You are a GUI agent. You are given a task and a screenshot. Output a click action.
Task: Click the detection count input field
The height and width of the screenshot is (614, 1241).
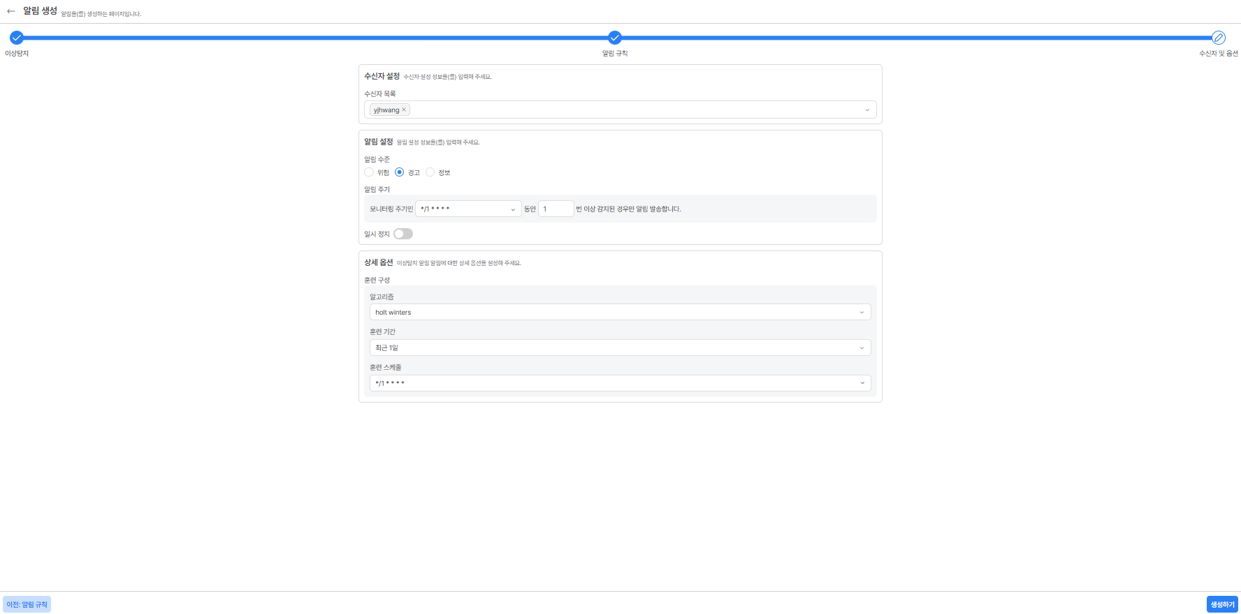point(556,209)
